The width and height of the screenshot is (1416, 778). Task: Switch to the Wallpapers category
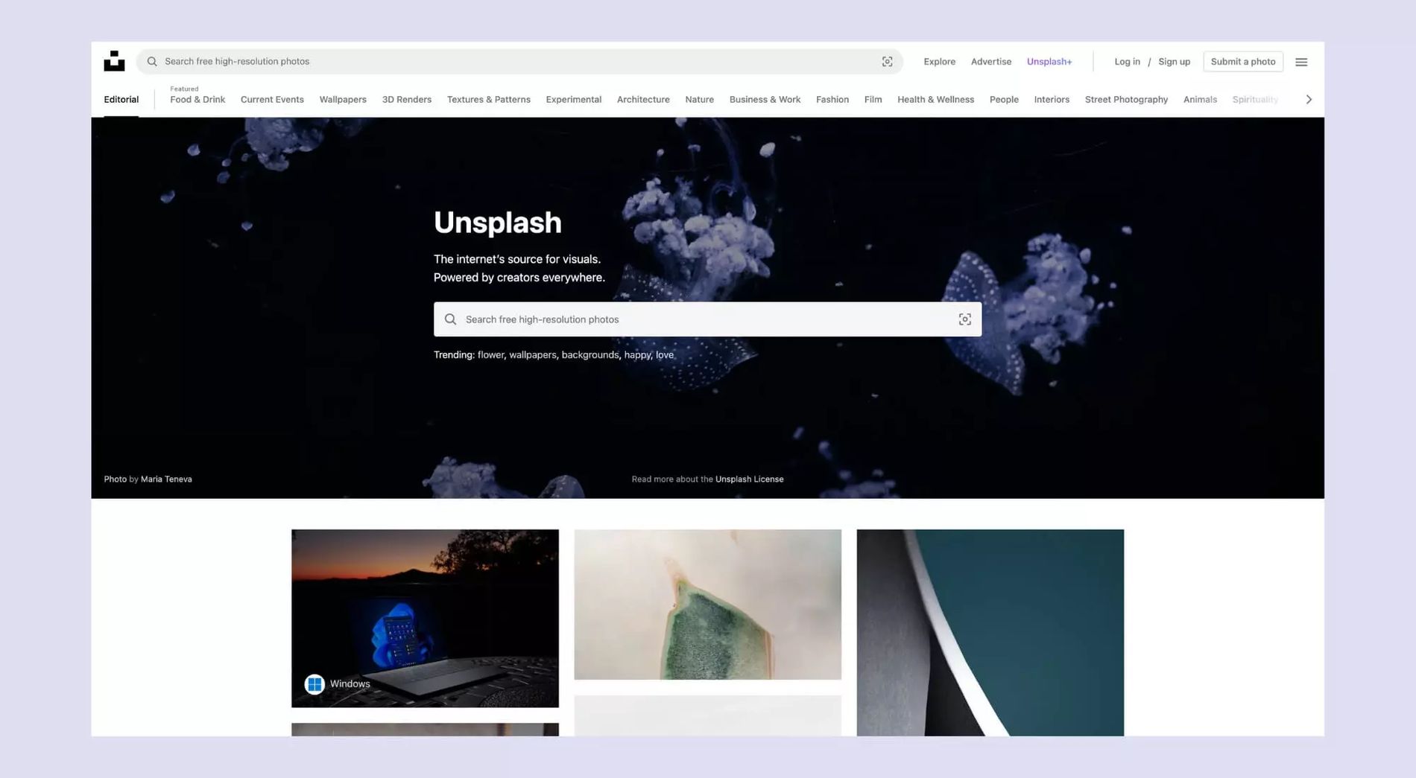[342, 99]
